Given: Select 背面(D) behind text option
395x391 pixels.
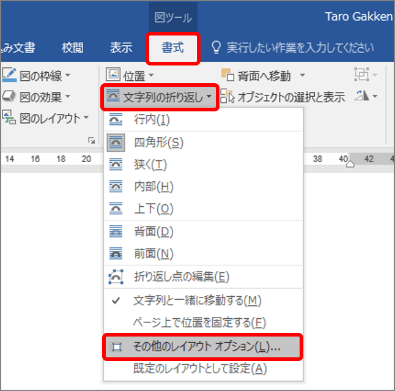Looking at the screenshot, I should click(x=203, y=232).
